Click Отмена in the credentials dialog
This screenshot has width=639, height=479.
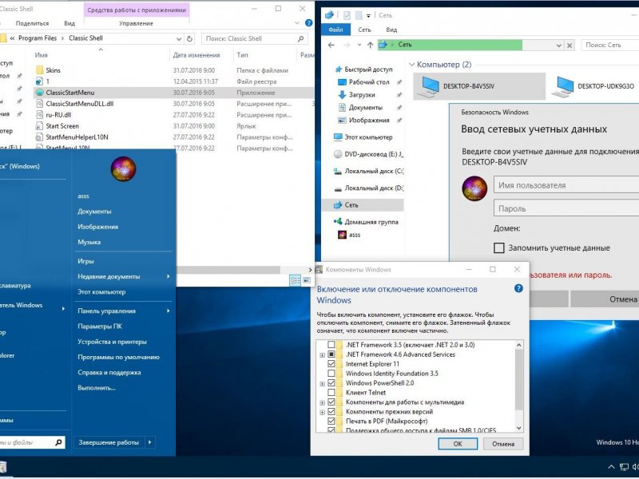point(605,299)
